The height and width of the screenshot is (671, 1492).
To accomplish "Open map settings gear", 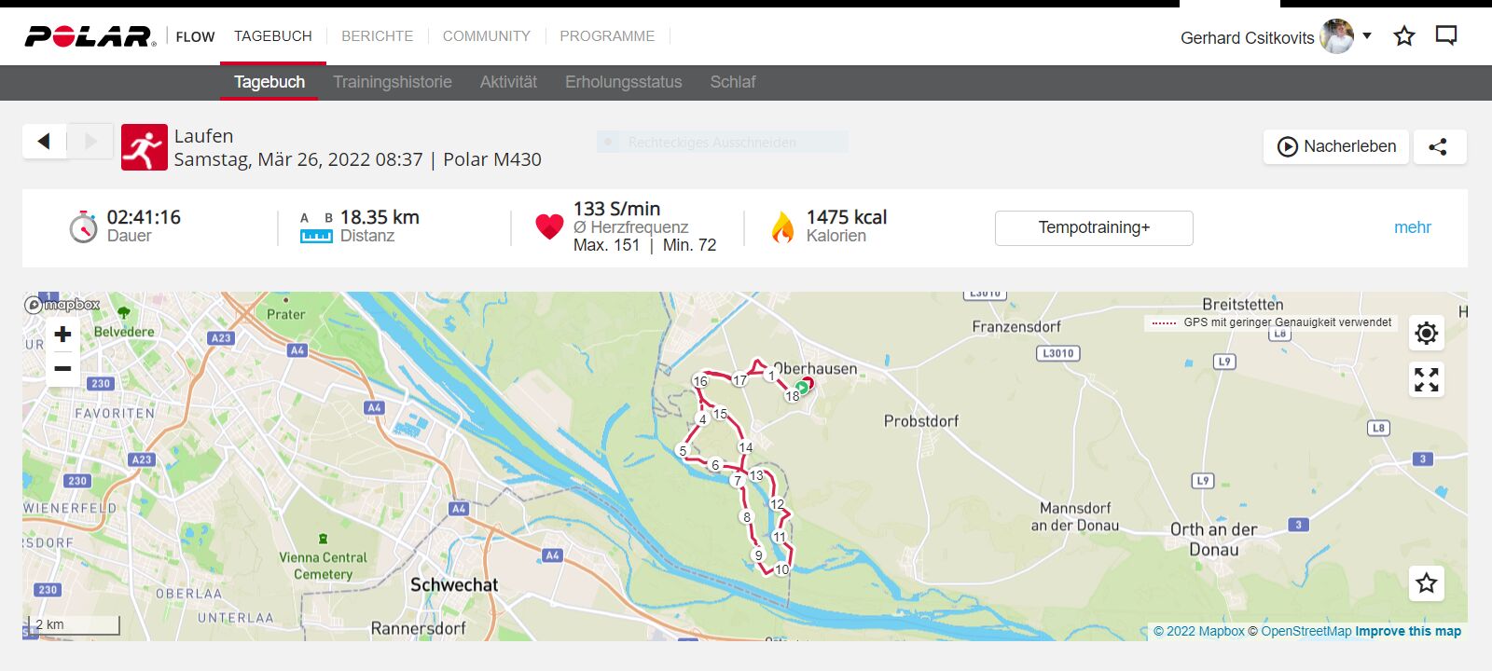I will 1426,333.
